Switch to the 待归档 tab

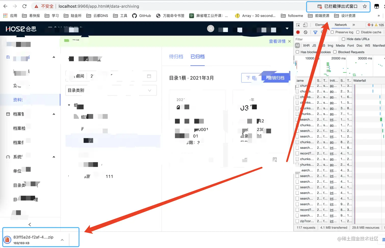pyautogui.click(x=176, y=57)
